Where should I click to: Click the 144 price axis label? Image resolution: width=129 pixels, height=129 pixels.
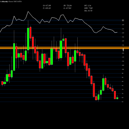point(123,37)
